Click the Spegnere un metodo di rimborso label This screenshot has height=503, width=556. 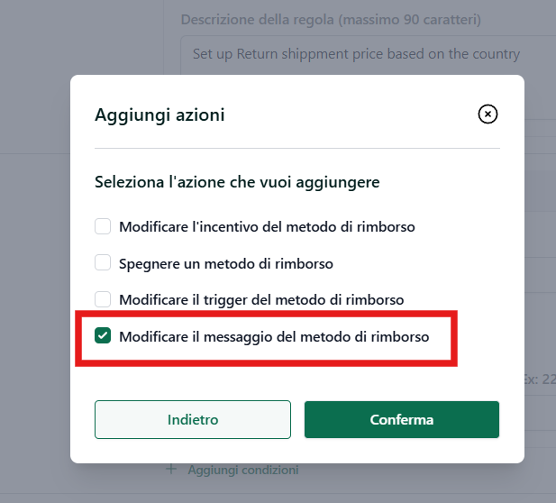point(226,264)
